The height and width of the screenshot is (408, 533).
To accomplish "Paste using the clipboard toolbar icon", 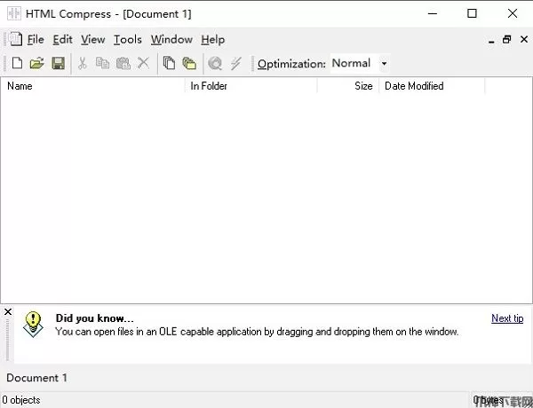I will (123, 63).
